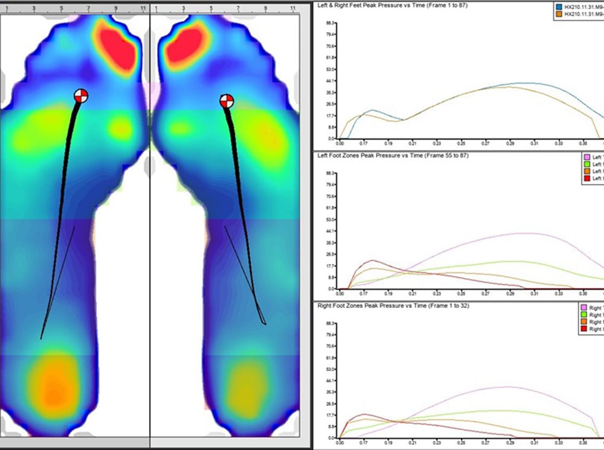
Task: Toggle the orange Left zone series off
Action: [586, 172]
